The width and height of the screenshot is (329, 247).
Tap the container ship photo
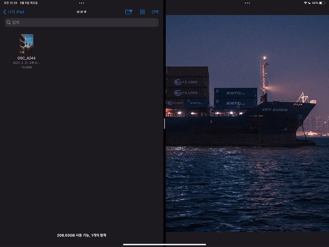click(247, 123)
